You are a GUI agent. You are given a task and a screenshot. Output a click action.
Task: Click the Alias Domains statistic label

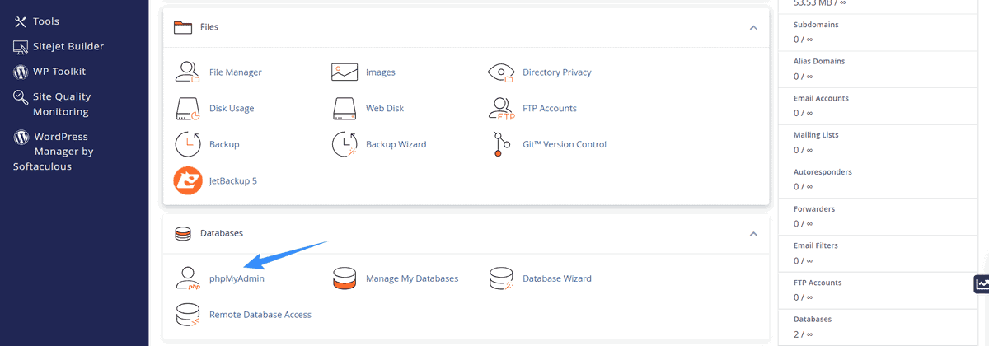click(x=819, y=61)
